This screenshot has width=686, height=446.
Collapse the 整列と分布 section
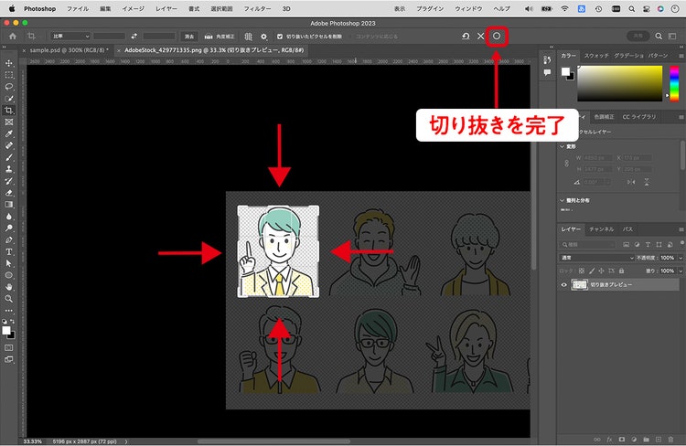coord(563,200)
